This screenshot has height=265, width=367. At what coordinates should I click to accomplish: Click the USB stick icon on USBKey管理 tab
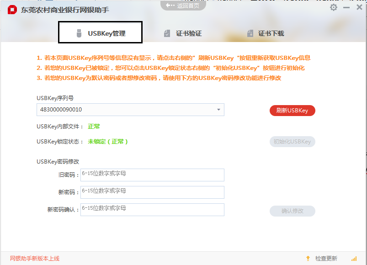click(79, 33)
